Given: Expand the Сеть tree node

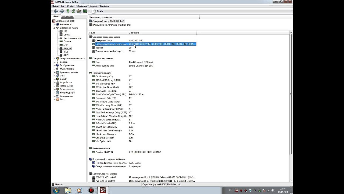Looking at the screenshot, I should point(54,76).
